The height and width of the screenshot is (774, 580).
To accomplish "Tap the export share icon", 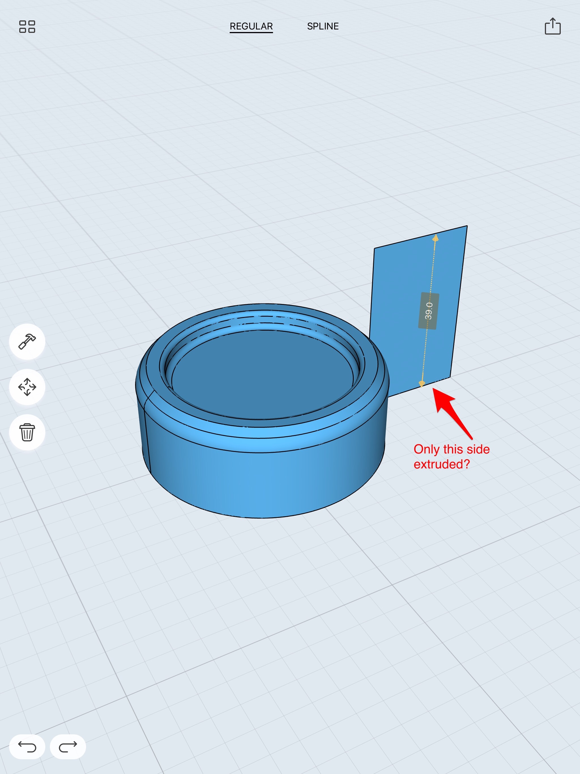I will 552,27.
